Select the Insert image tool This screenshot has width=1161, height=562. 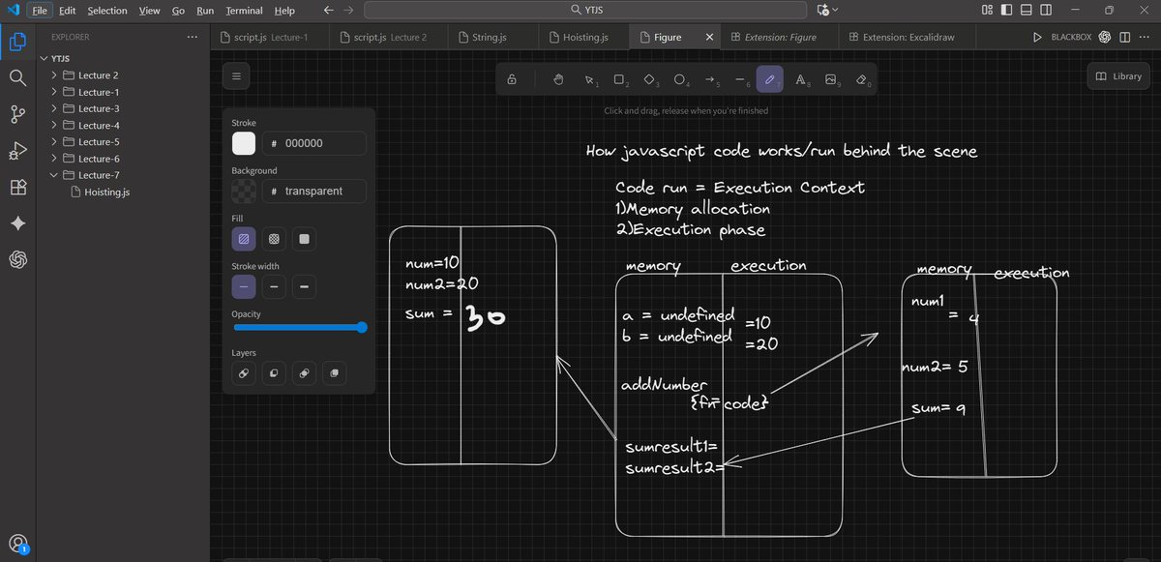point(830,80)
